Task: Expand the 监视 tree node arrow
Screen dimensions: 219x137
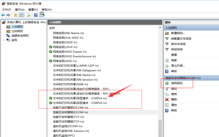Action: 4,40
